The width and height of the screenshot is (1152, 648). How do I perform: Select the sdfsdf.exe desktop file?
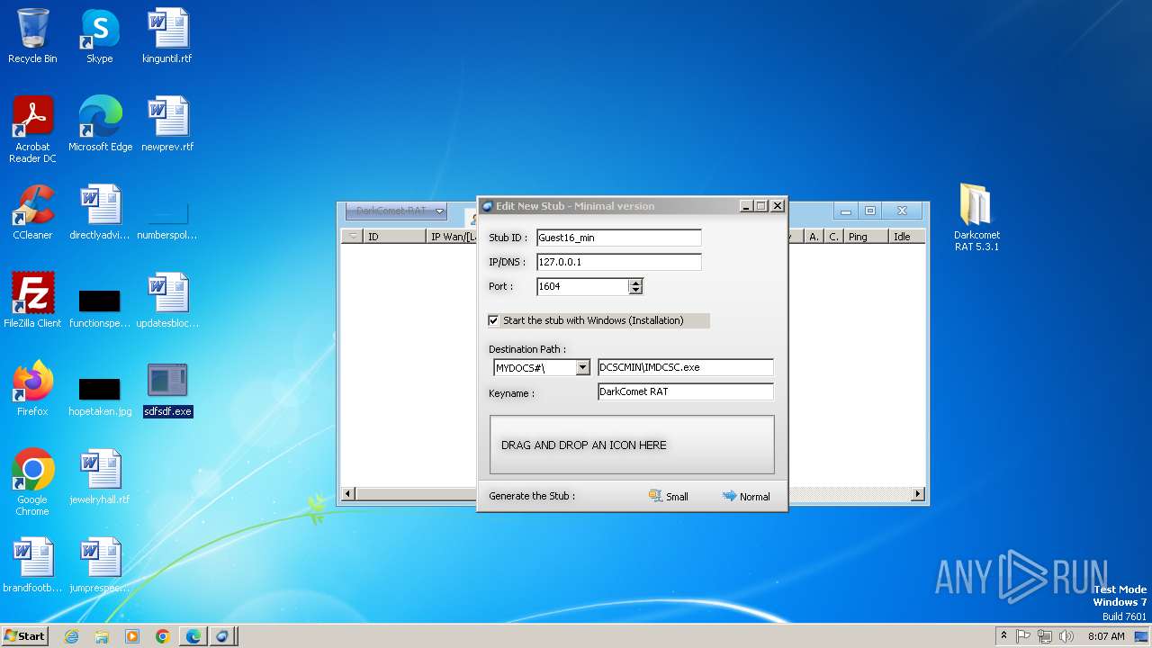point(167,388)
